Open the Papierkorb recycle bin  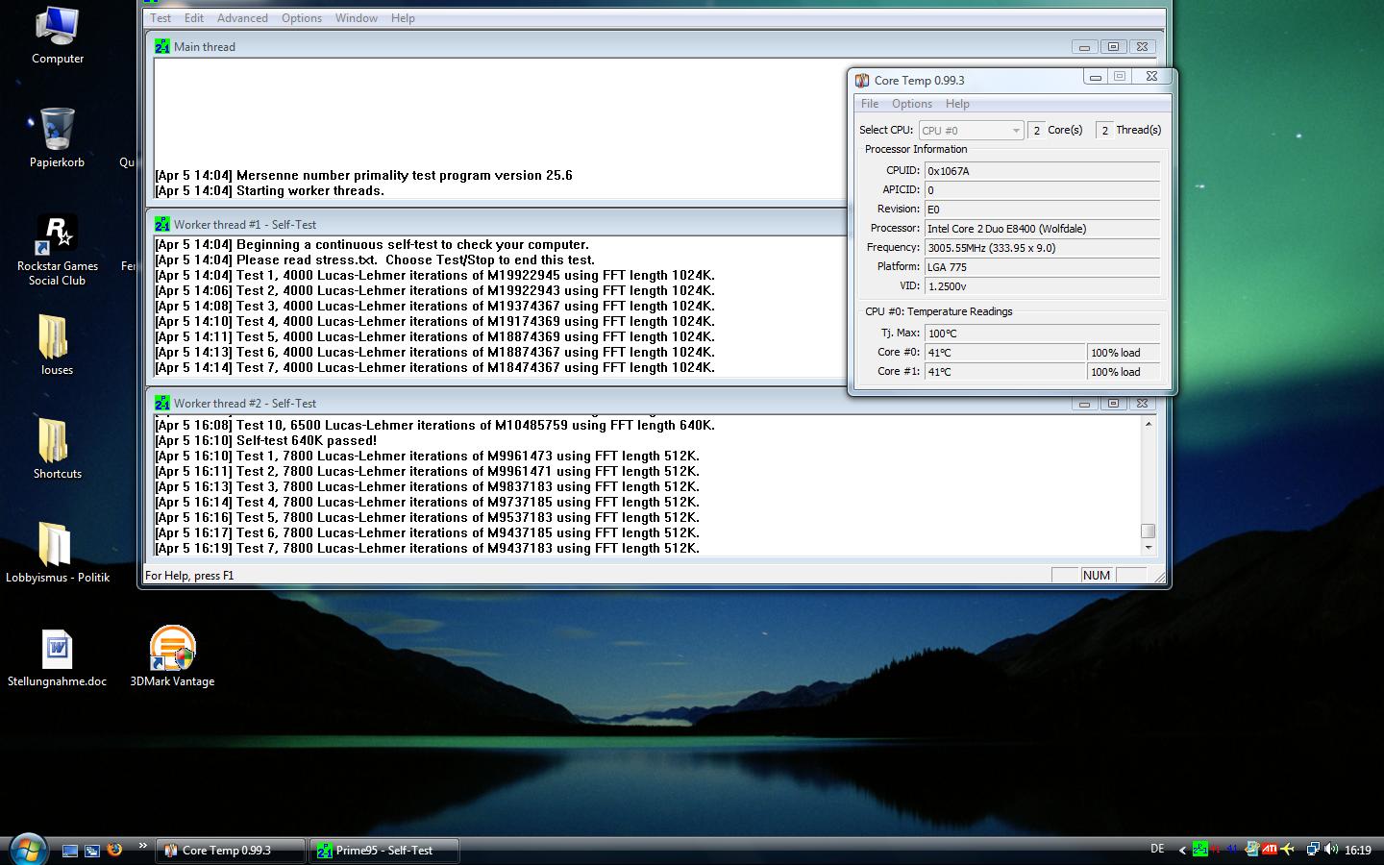pos(57,137)
